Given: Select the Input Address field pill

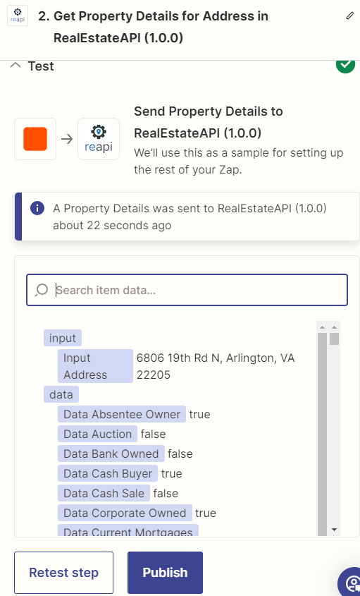Looking at the screenshot, I should pyautogui.click(x=95, y=366).
